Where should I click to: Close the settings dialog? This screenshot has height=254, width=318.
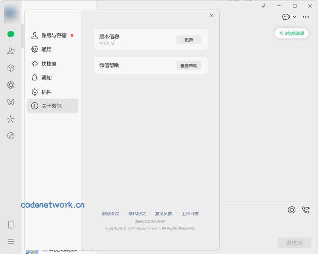click(x=211, y=15)
